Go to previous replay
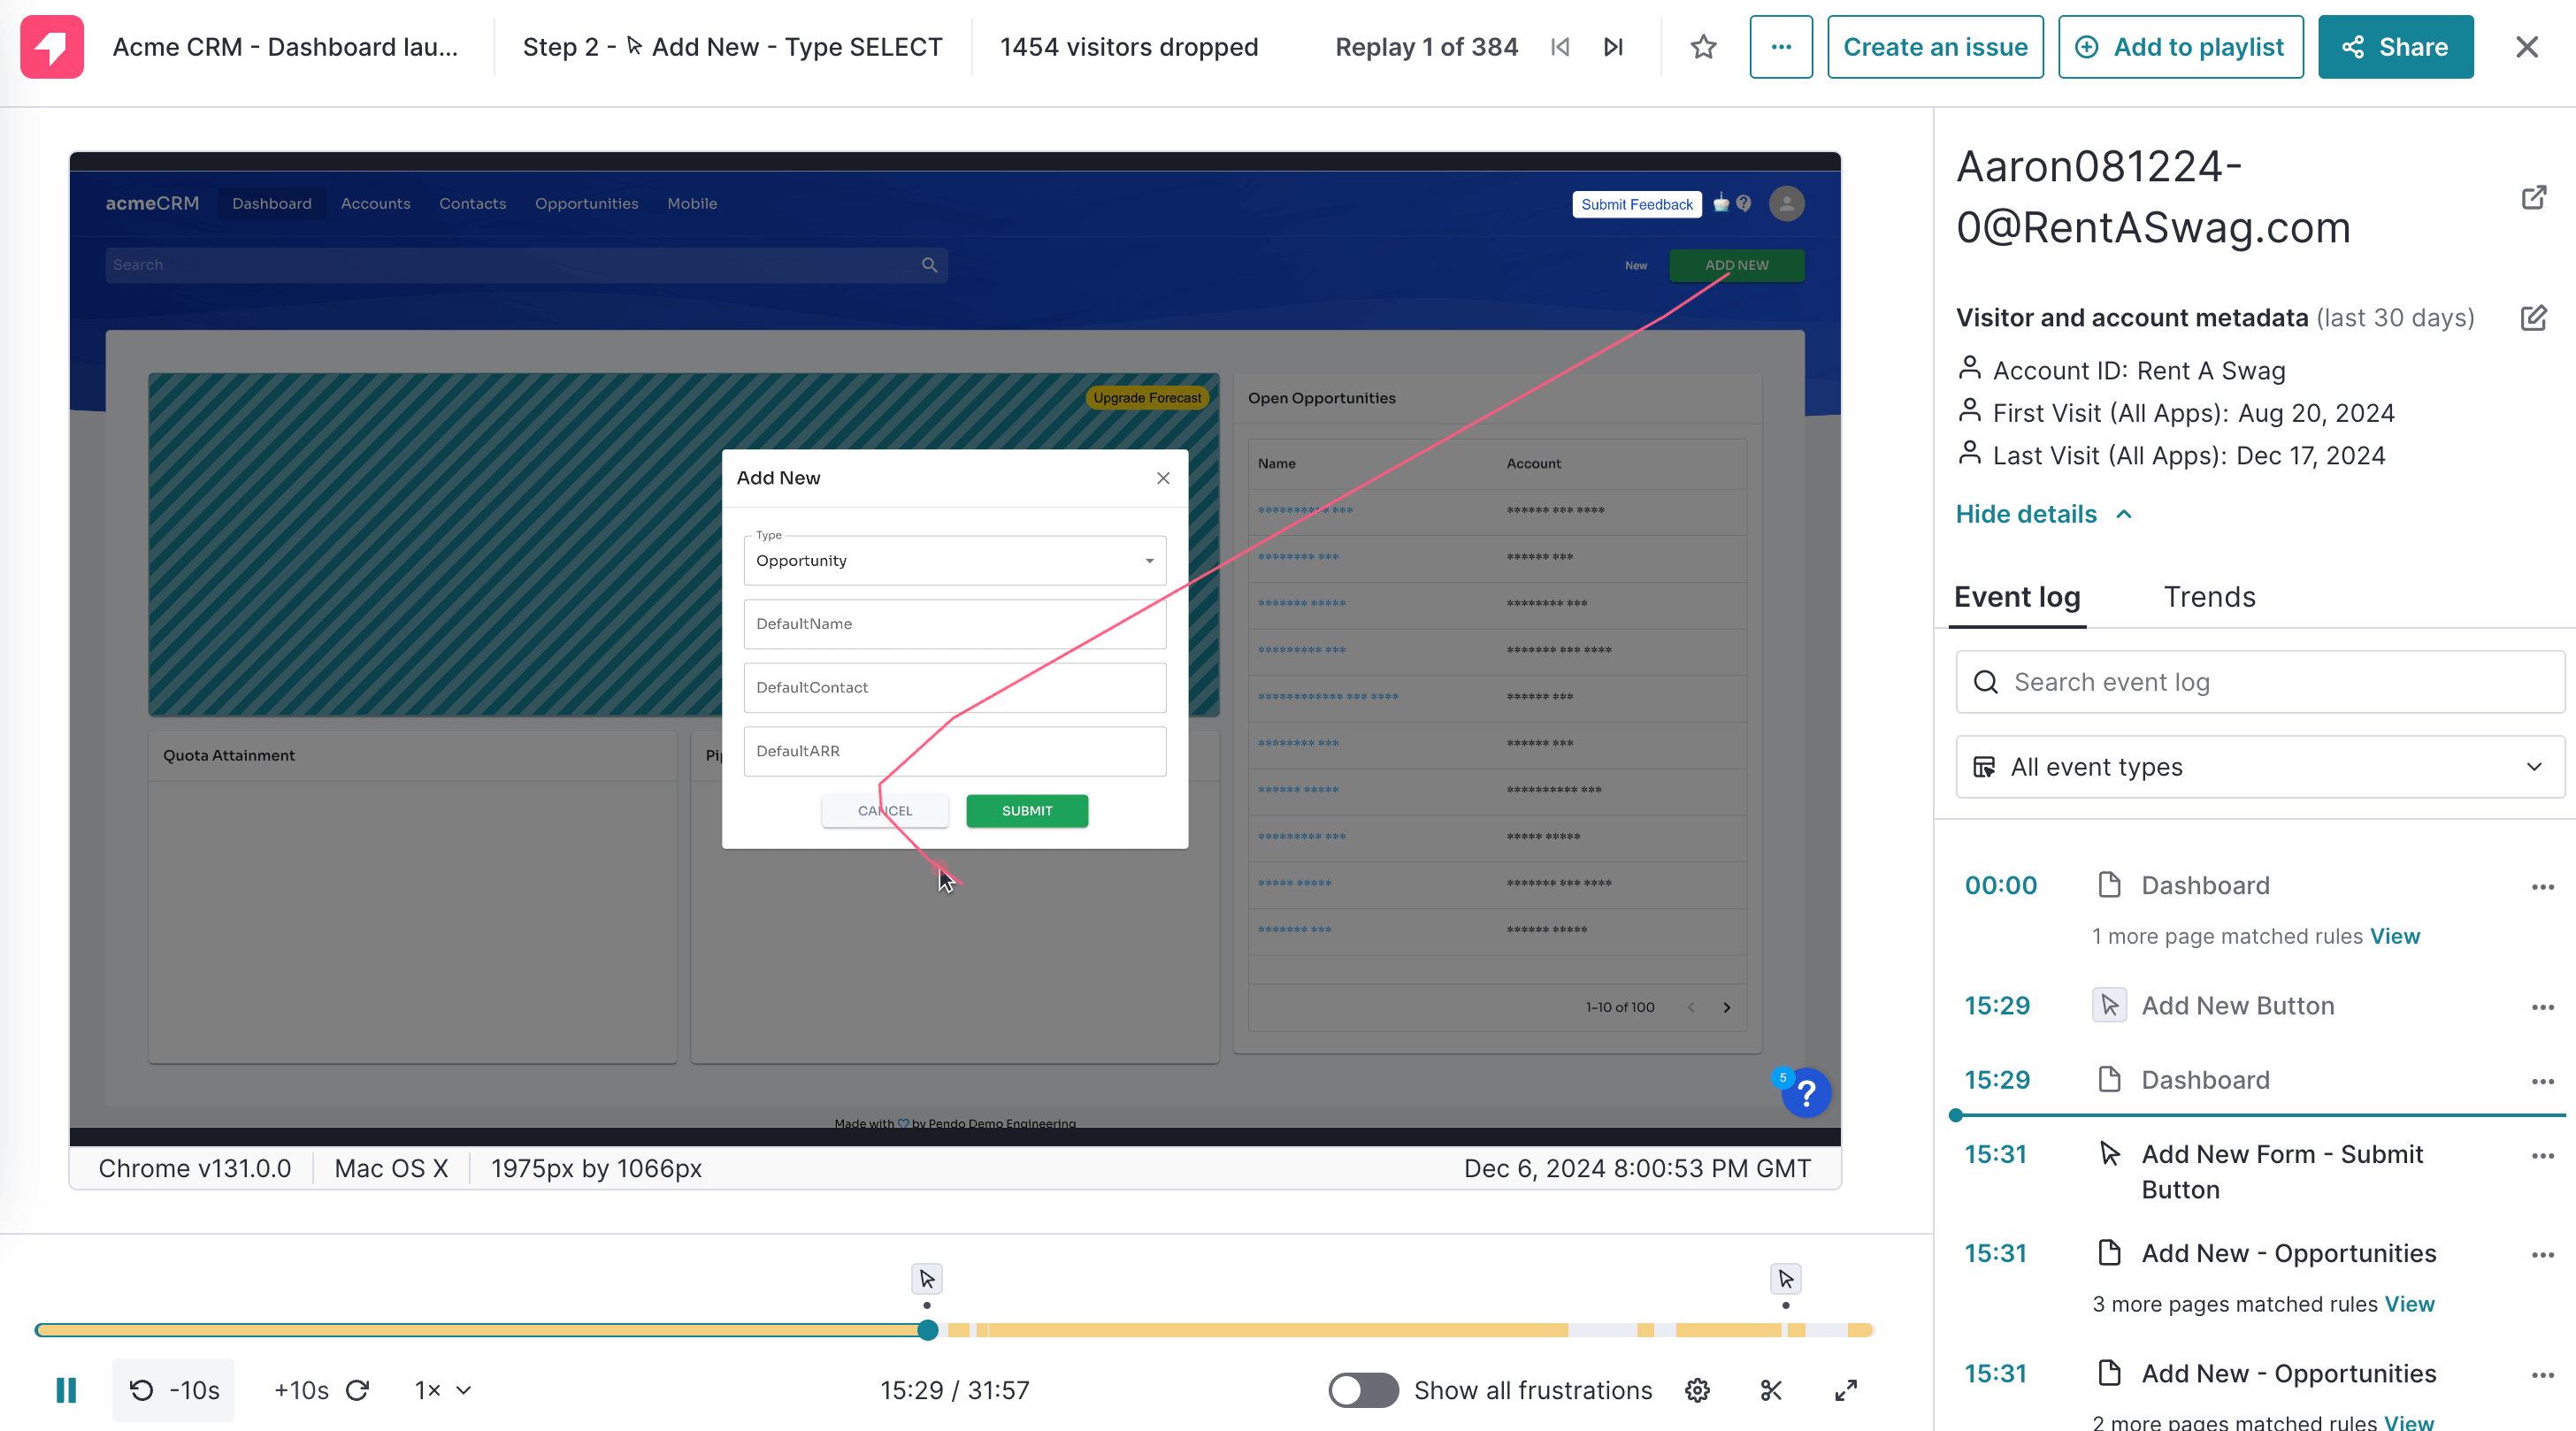 click(x=1560, y=47)
